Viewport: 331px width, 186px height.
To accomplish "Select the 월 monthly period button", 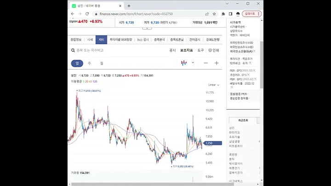I will [x=102, y=63].
